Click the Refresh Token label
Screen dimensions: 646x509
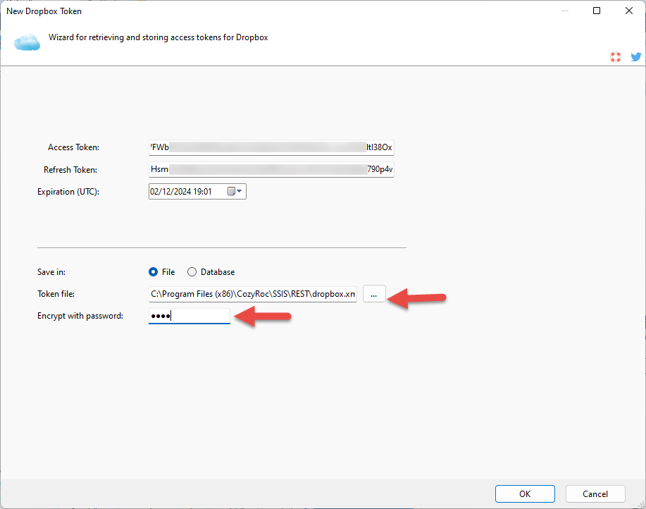(x=70, y=170)
